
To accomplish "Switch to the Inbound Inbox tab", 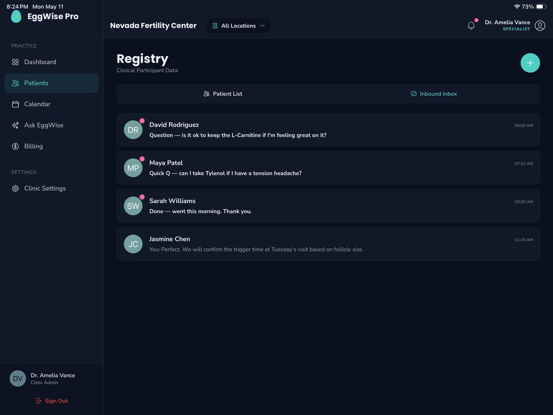I will click(434, 94).
